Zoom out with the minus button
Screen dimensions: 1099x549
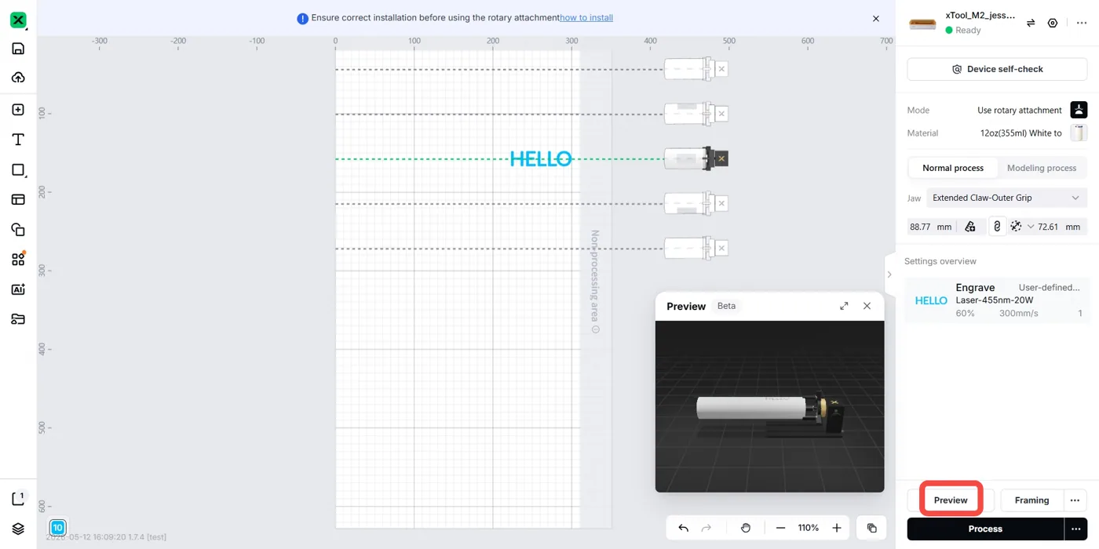click(780, 528)
